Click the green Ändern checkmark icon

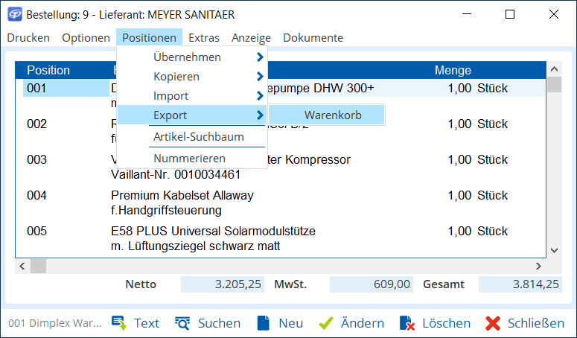tap(325, 323)
